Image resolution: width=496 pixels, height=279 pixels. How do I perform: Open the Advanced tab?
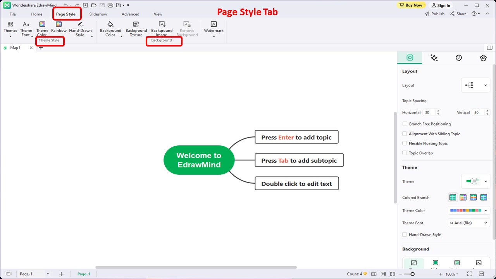point(130,14)
